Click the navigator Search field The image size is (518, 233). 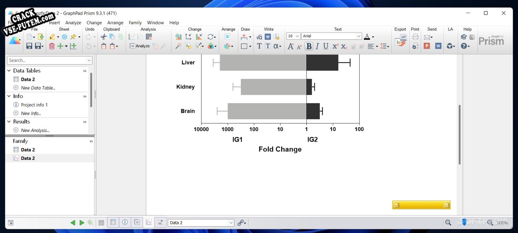tap(50, 60)
